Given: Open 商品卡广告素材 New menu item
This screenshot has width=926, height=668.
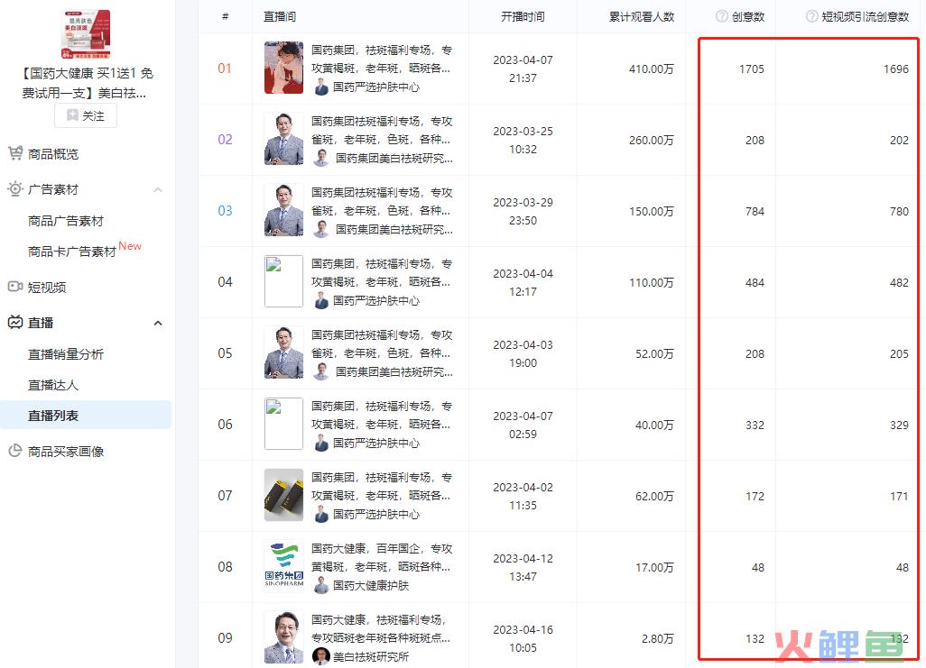Looking at the screenshot, I should coord(85,251).
